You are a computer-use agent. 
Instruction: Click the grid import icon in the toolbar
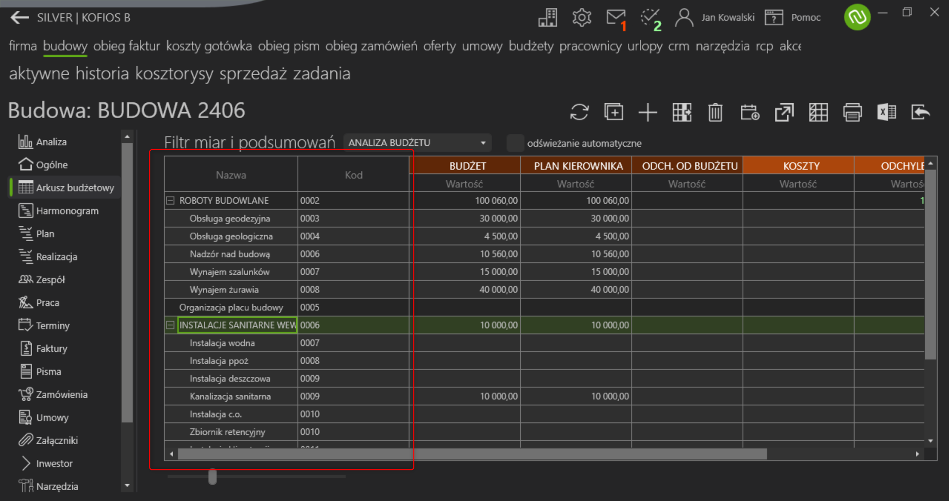click(682, 112)
